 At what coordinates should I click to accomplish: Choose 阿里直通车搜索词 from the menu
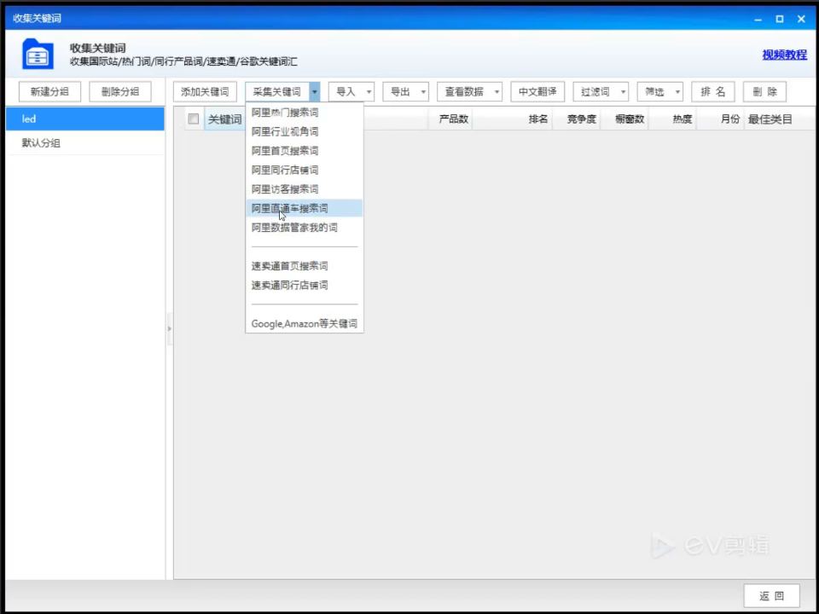click(x=304, y=208)
